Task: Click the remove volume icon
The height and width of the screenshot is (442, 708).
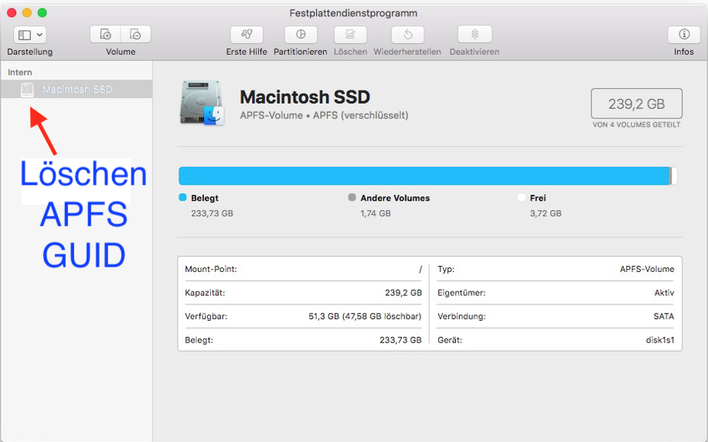Action: (x=135, y=35)
